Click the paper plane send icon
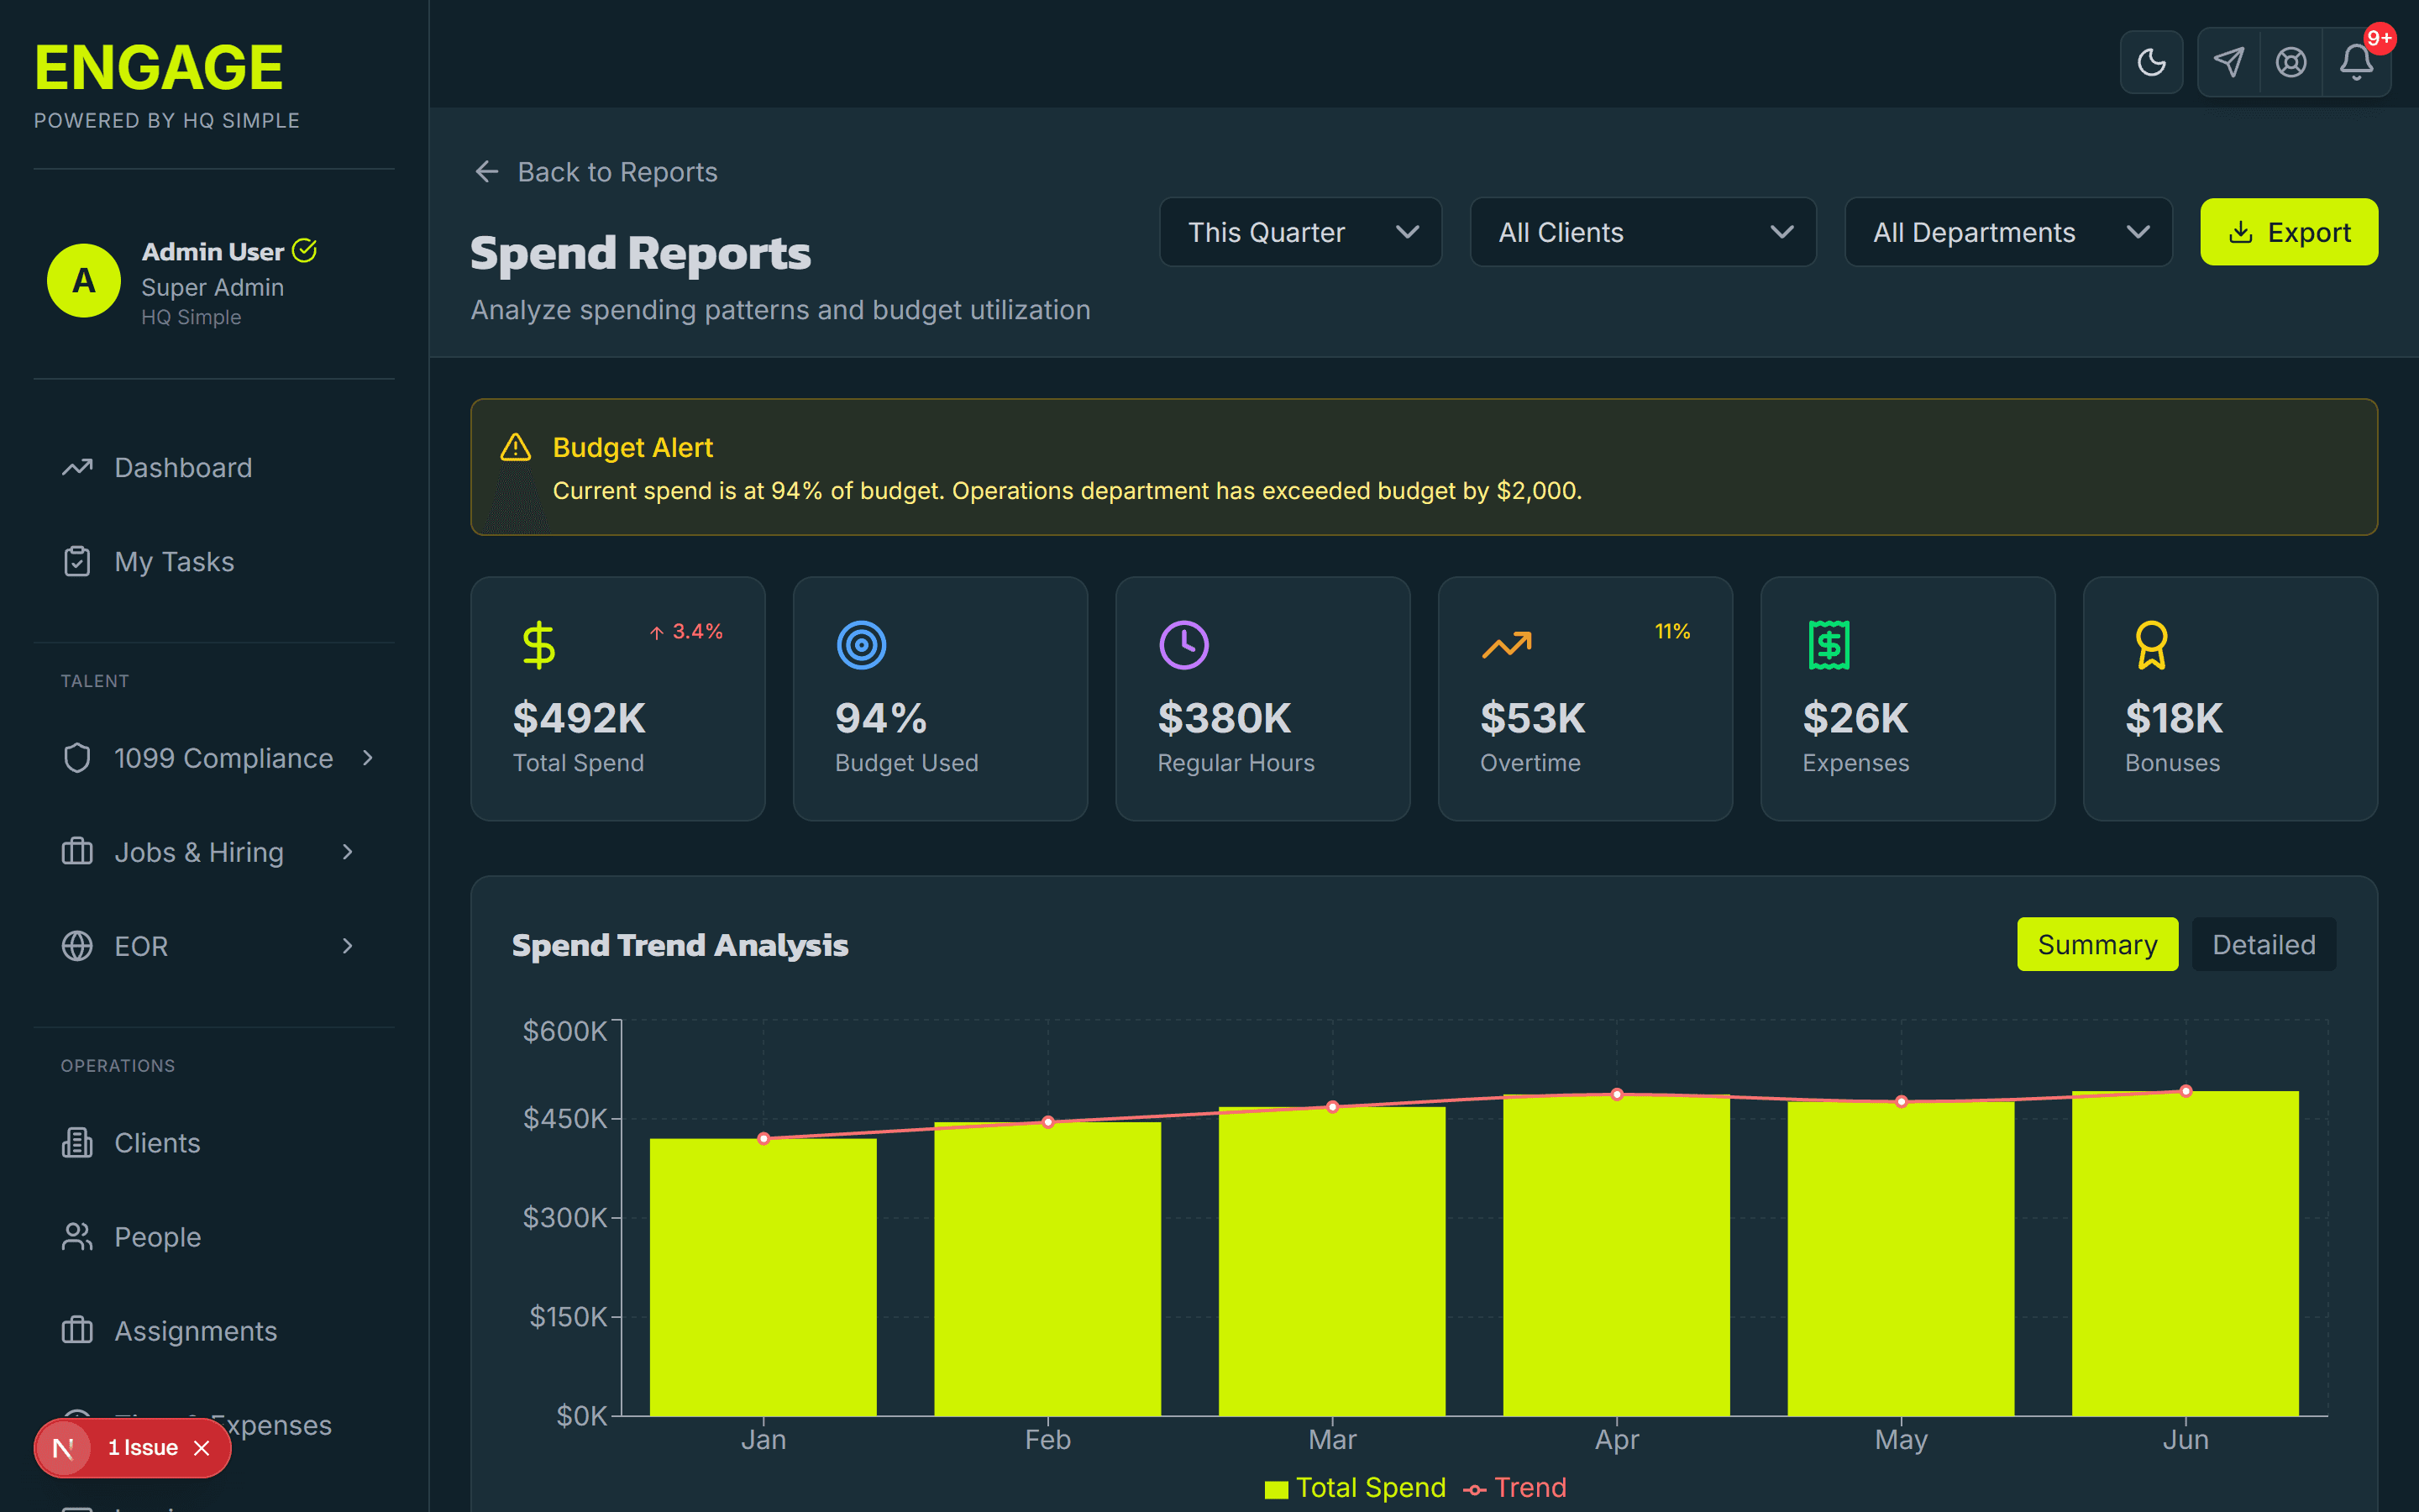This screenshot has height=1512, width=2419. point(2228,62)
